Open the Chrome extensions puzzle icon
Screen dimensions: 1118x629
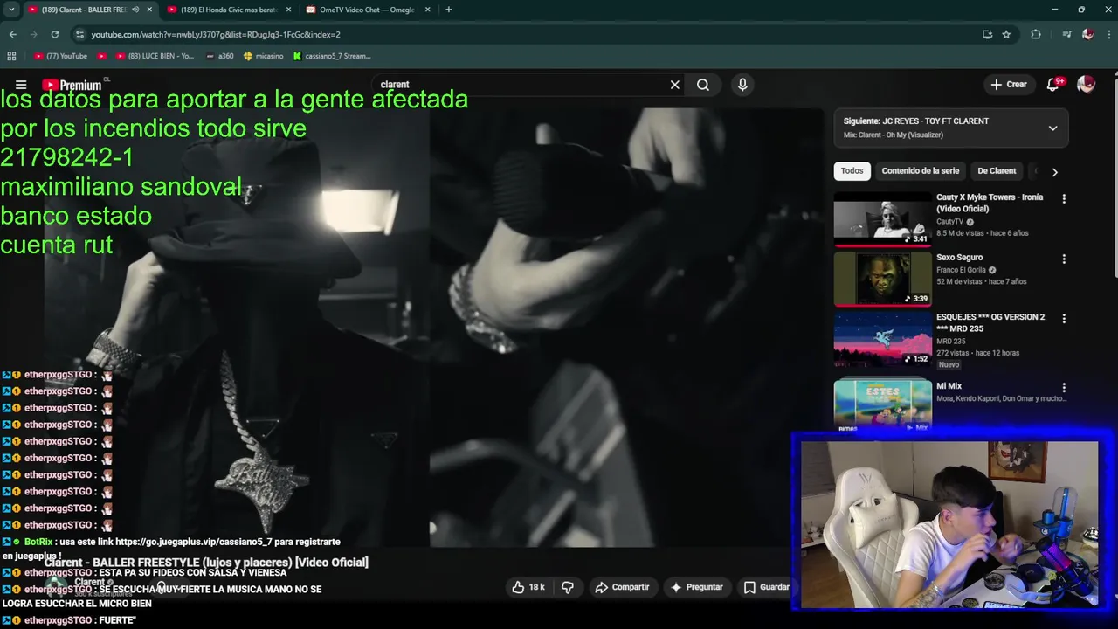point(1036,34)
